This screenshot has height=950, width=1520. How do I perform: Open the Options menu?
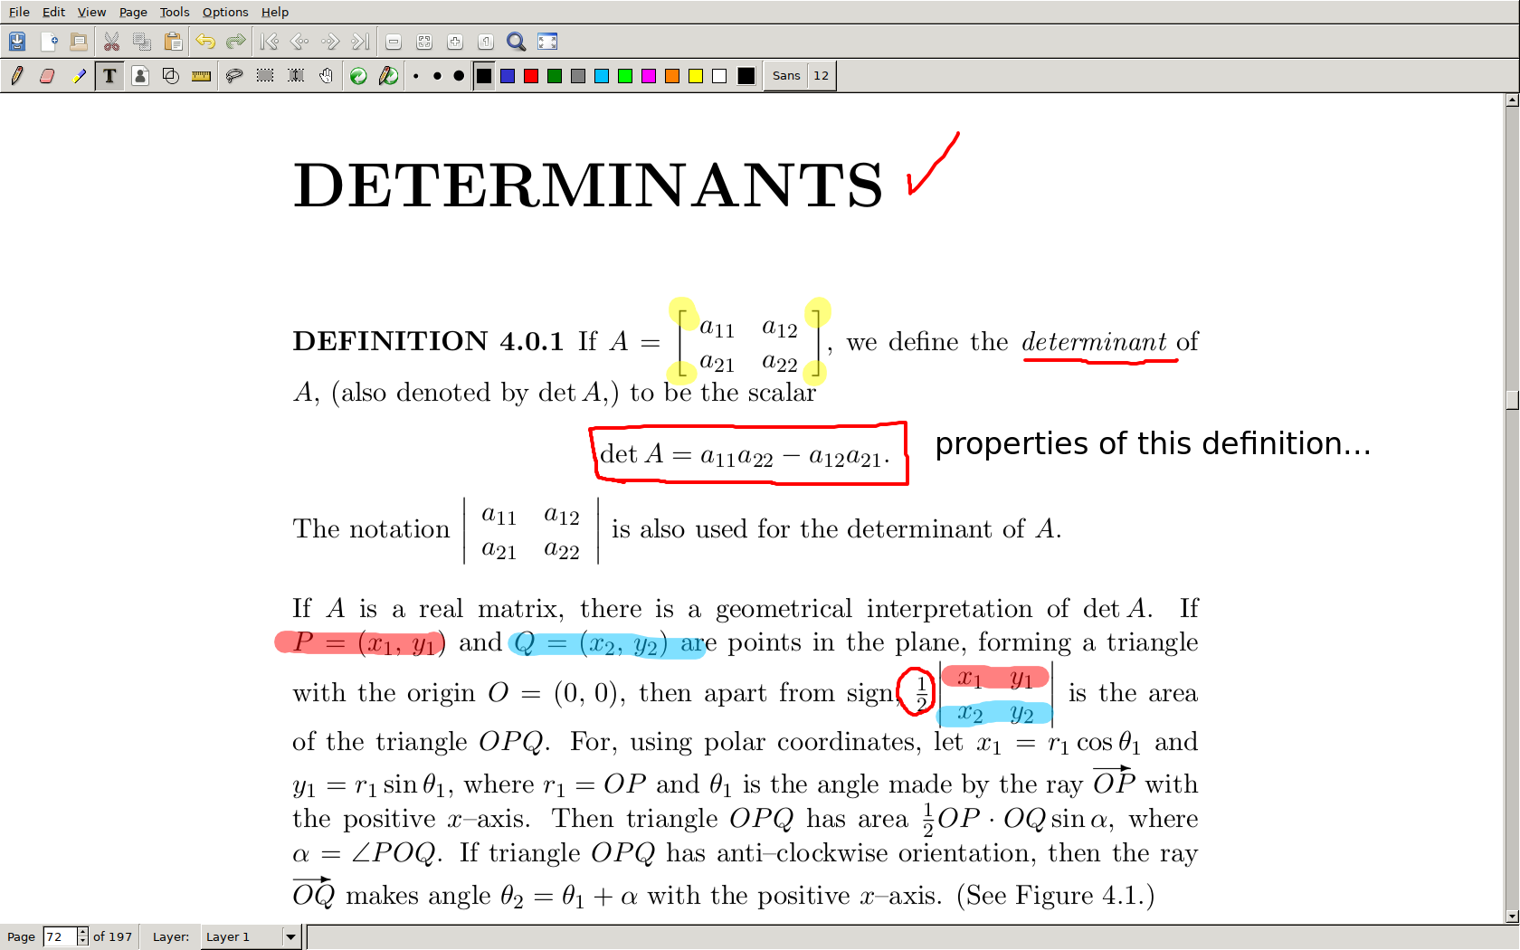[224, 12]
